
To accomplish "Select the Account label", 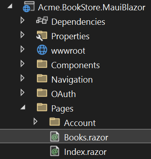I will click(x=80, y=123).
